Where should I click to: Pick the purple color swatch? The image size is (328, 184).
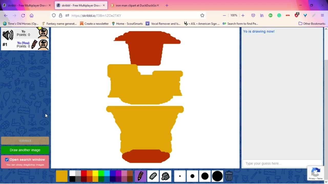coord(118,173)
